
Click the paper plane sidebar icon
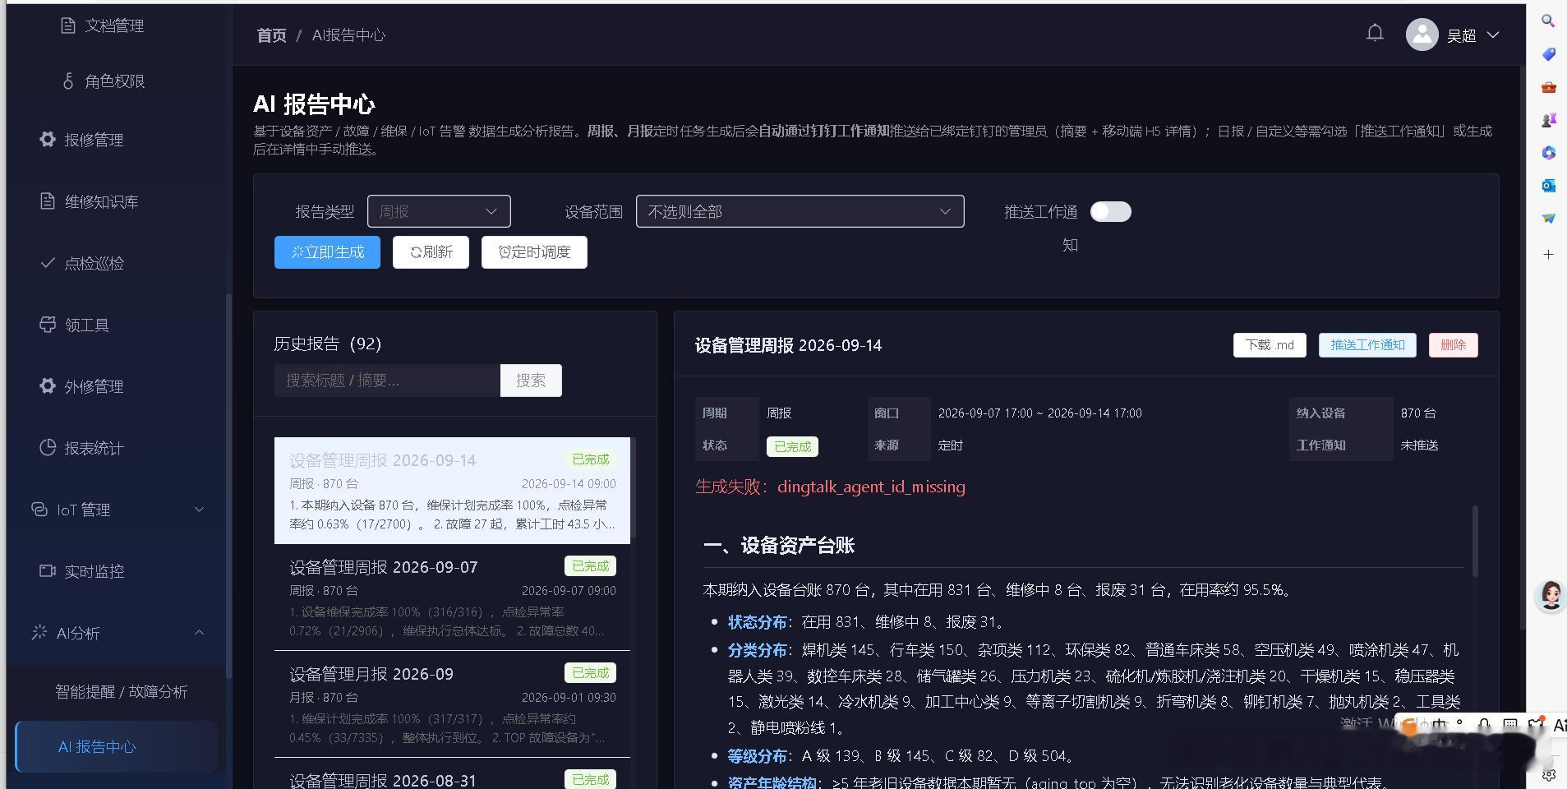[x=1548, y=219]
